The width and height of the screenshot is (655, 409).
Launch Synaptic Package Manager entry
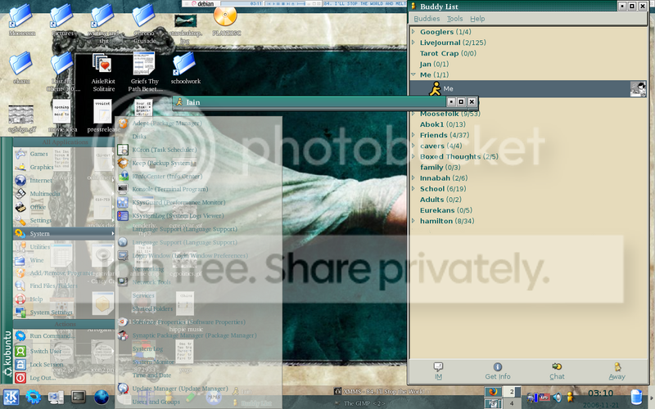click(x=199, y=335)
